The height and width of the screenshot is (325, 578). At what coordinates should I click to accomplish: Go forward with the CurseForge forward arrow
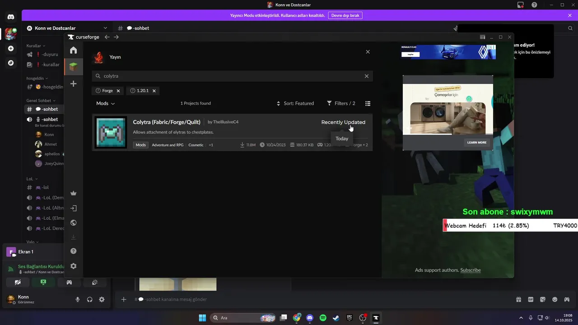pos(116,37)
